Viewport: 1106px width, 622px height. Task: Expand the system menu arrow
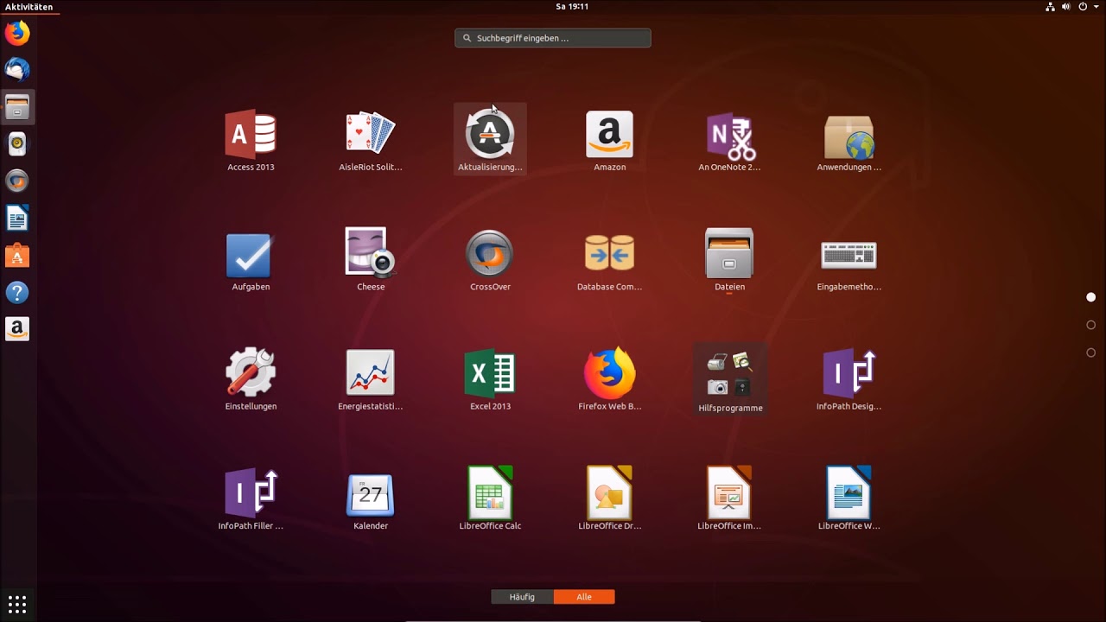(1096, 7)
